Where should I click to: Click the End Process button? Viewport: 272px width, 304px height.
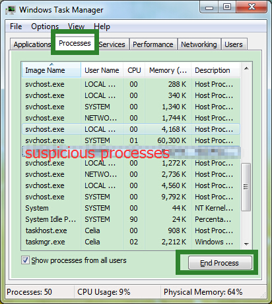tap(220, 263)
